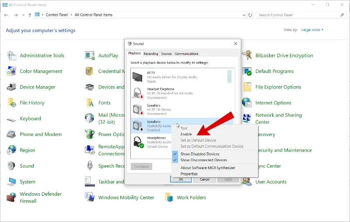Refresh the Control Panel address bar

point(250,15)
